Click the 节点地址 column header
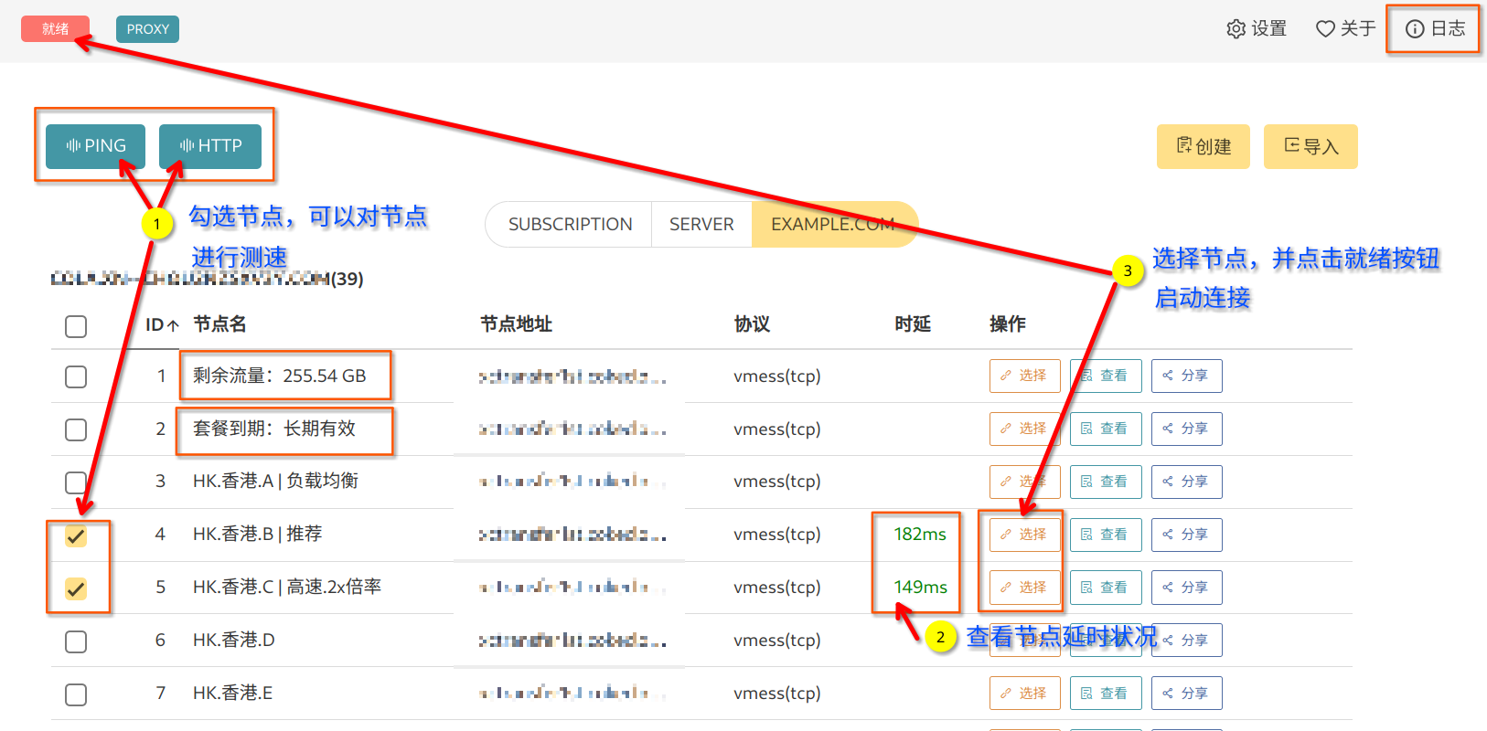The width and height of the screenshot is (1487, 731). [x=516, y=324]
